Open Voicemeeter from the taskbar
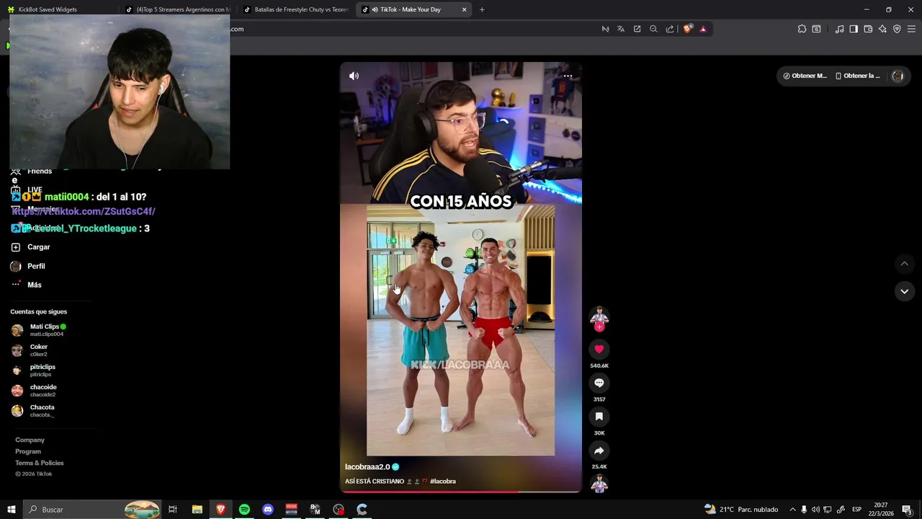 [x=292, y=510]
